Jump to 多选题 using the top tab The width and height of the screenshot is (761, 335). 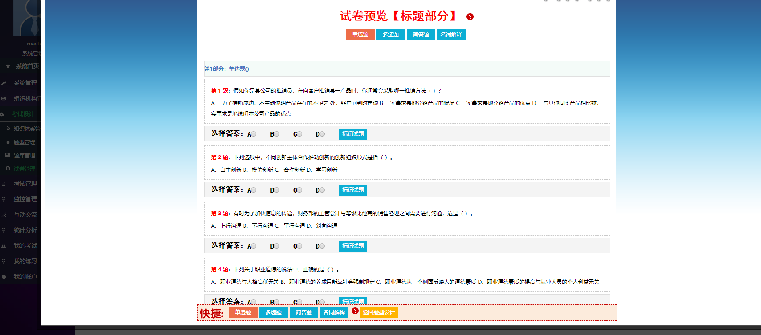pyautogui.click(x=390, y=35)
